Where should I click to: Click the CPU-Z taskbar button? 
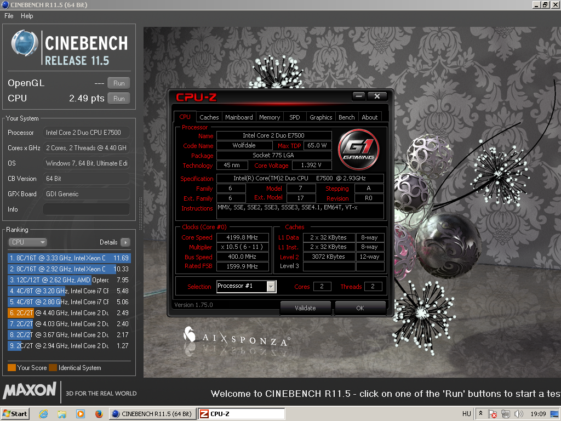click(242, 414)
